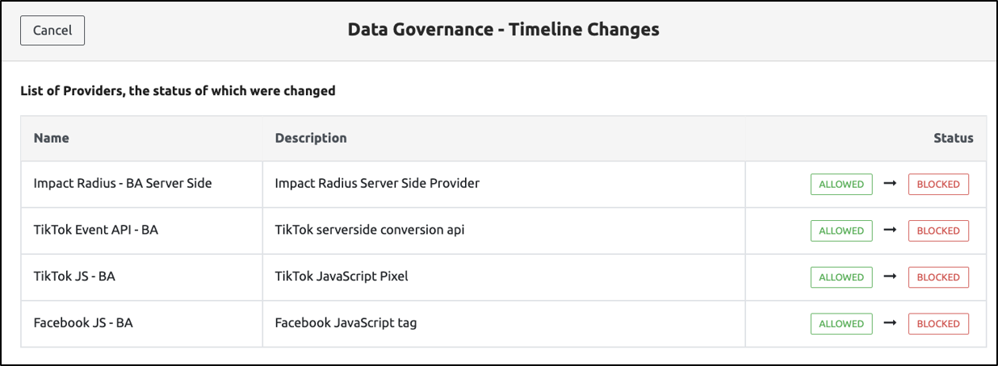Click Impact Radius Server Side Provider description
This screenshot has height=366, width=998.
coord(377,184)
